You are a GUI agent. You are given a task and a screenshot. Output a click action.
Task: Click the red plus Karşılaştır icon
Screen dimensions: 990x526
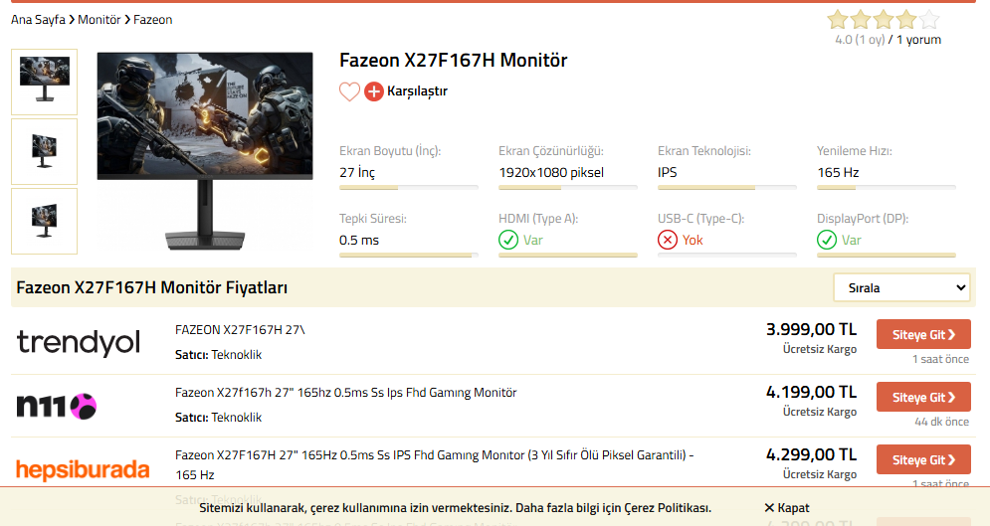[374, 91]
